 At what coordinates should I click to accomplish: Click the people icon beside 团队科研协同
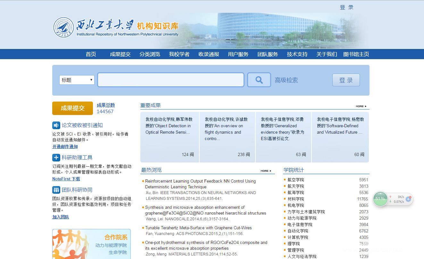point(56,190)
